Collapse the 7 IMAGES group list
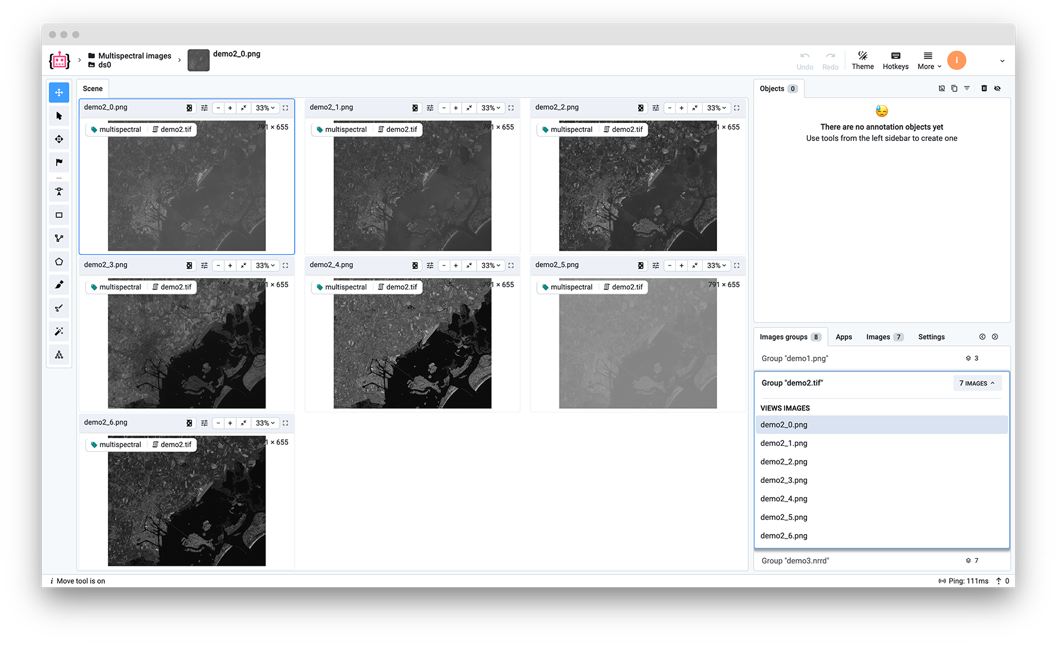The image size is (1057, 647). 976,383
